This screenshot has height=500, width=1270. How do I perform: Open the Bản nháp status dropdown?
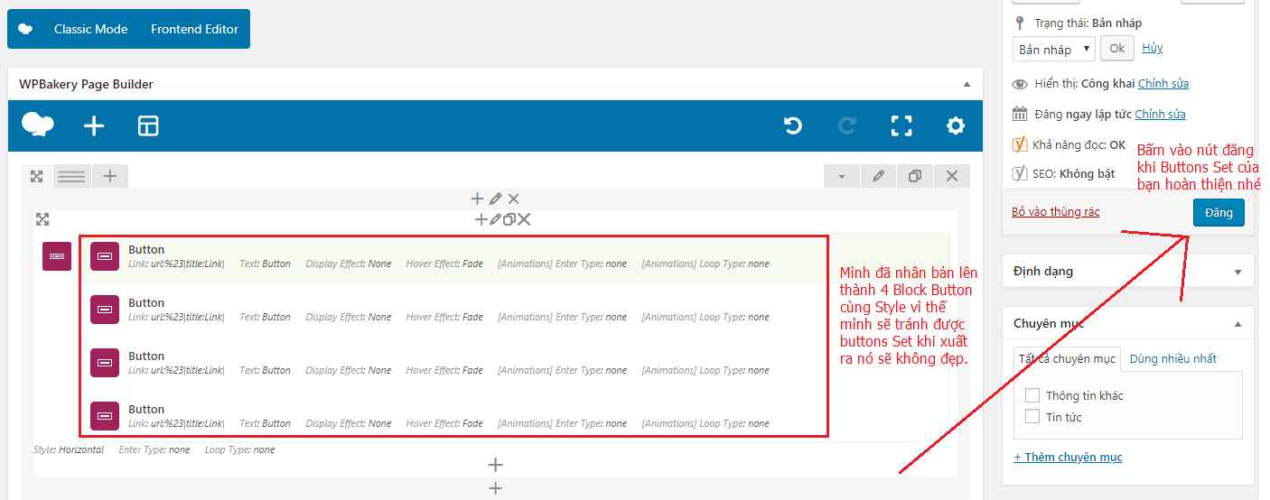coord(1054,49)
